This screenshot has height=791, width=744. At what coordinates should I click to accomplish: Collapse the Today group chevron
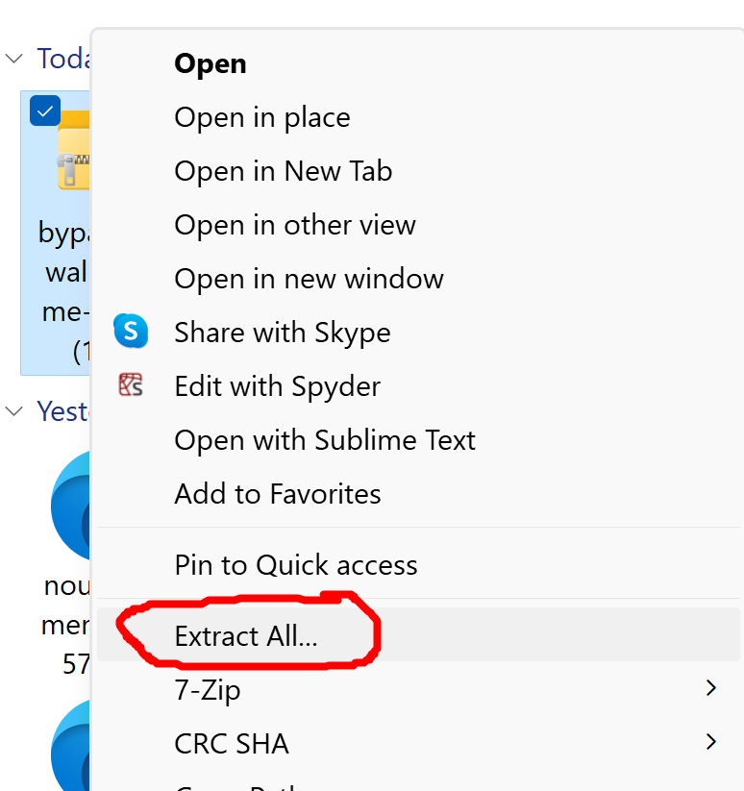[x=14, y=59]
